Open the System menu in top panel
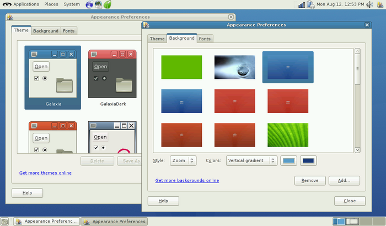 click(x=72, y=4)
